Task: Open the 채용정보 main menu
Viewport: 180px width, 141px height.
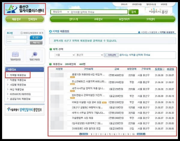Action: (16, 19)
